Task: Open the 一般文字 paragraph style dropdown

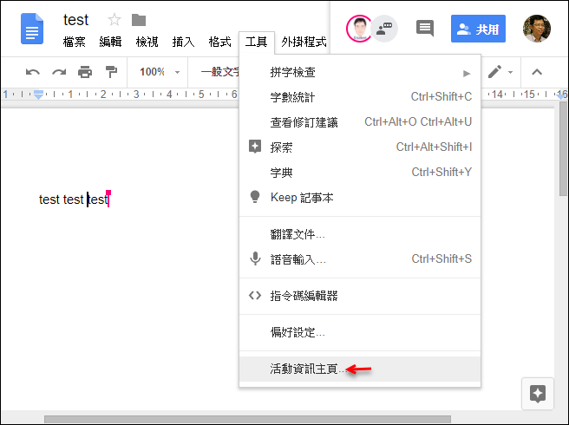Action: point(220,72)
